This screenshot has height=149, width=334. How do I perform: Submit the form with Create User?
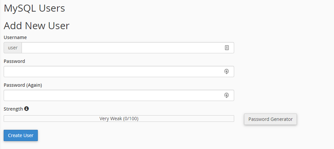[x=21, y=135]
